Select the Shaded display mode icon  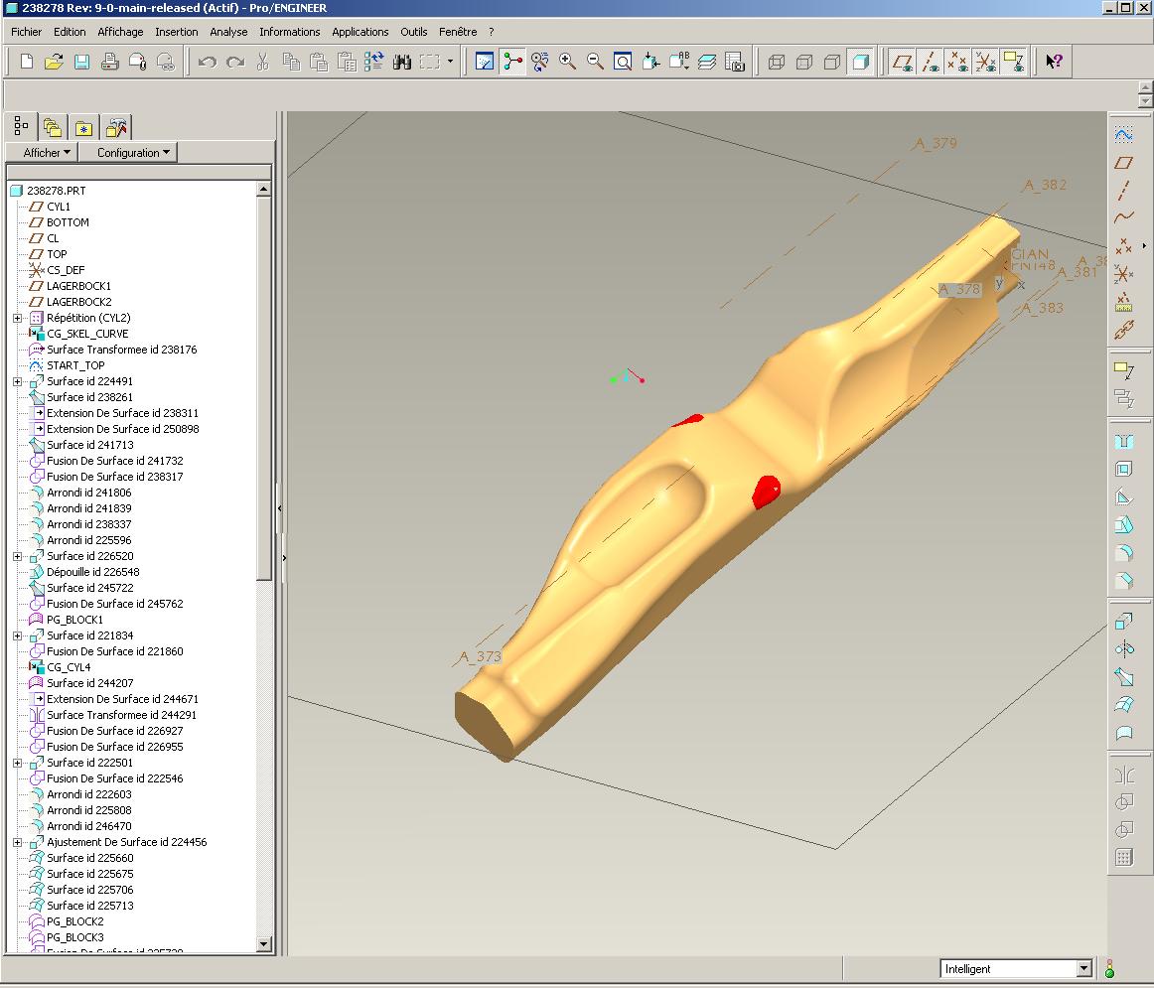861,62
